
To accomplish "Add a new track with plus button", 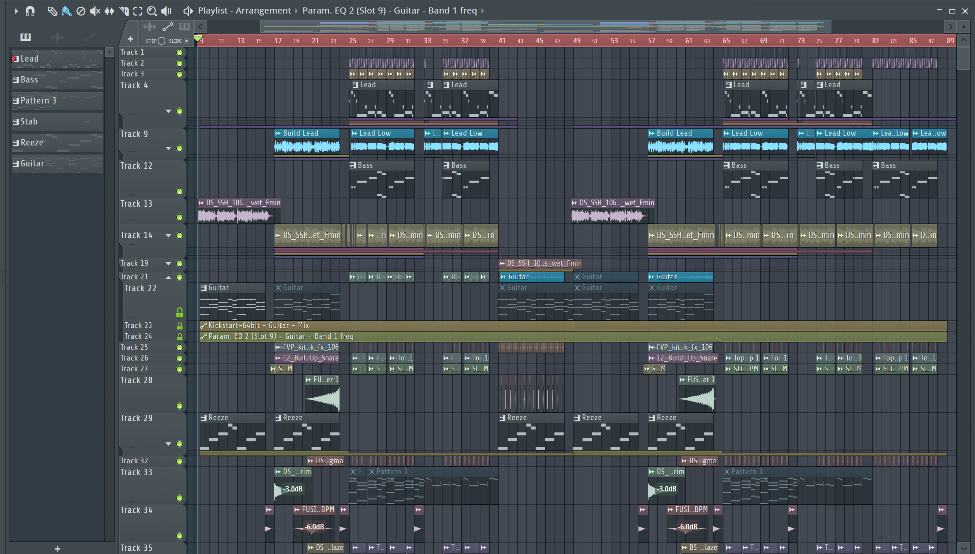I will click(130, 39).
